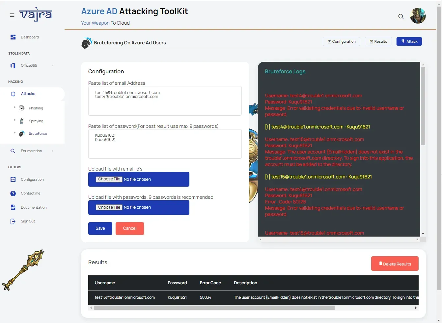Click the Sign Out icon
Screen dimensions: 442x323
point(13,221)
